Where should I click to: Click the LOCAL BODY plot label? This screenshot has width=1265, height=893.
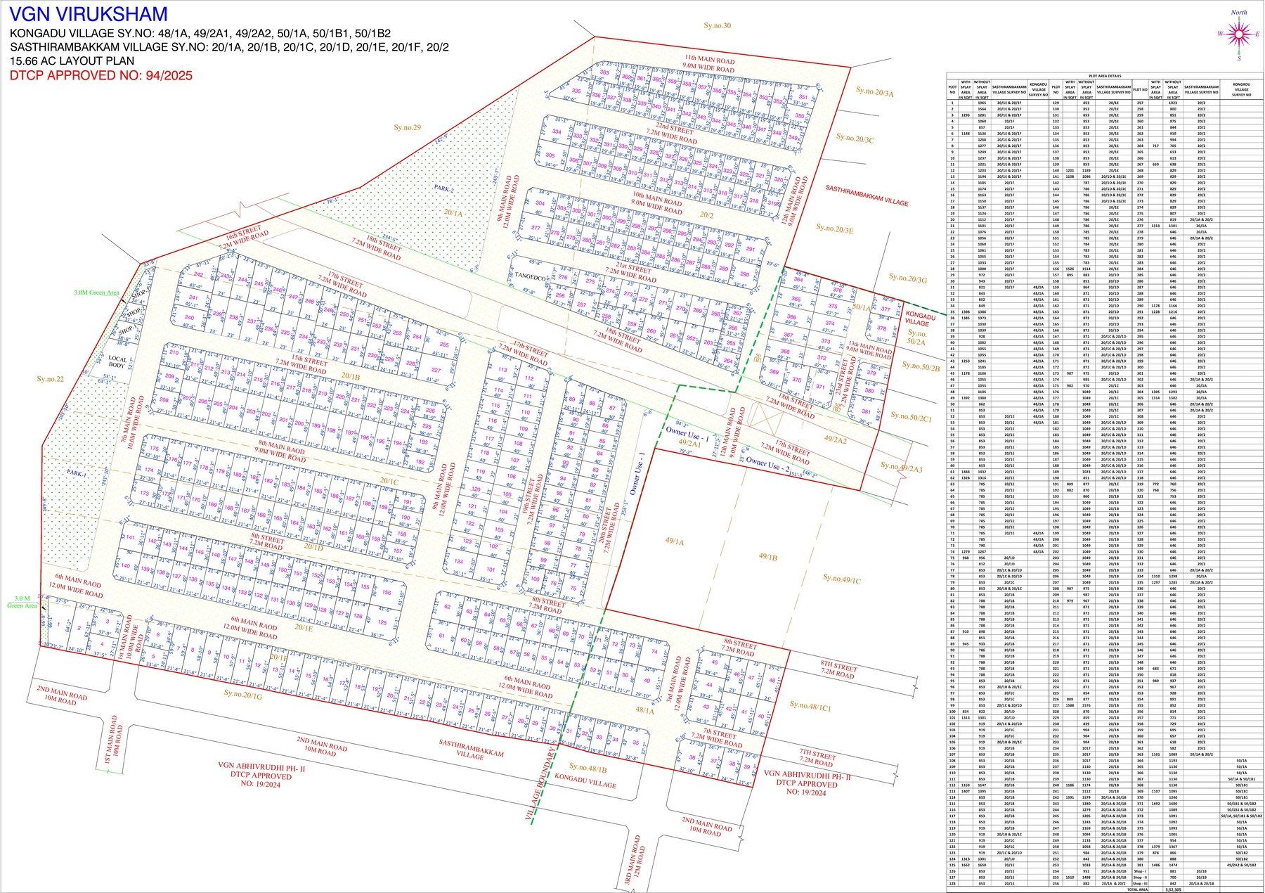(117, 362)
